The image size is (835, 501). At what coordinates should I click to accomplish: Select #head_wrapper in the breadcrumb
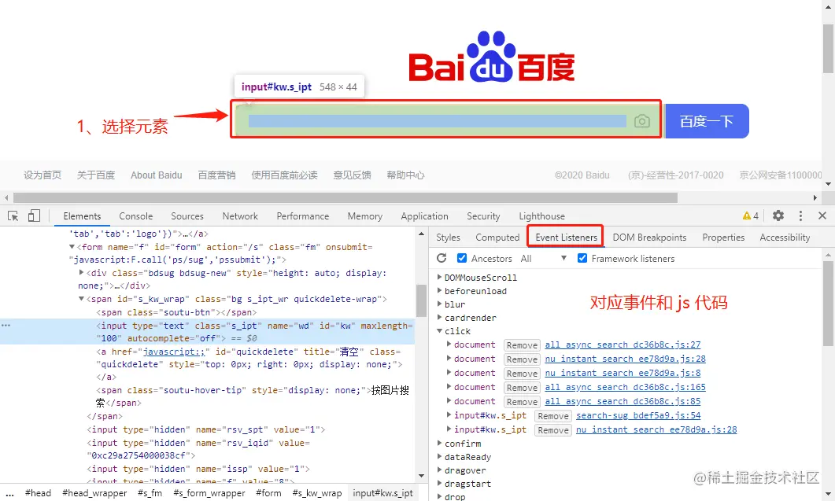click(94, 493)
